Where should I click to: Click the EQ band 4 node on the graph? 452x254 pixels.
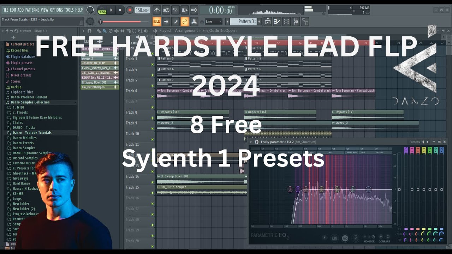[321, 189]
